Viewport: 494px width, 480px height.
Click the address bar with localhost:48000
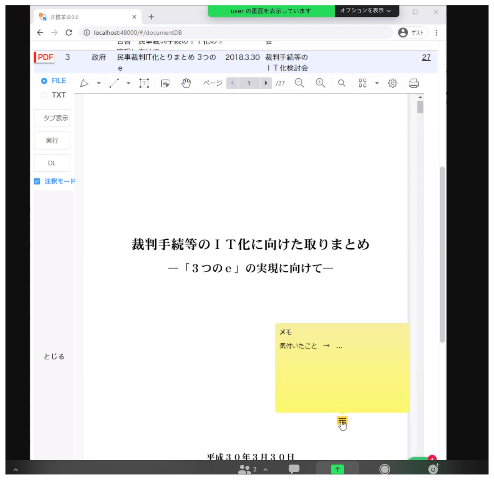coord(236,33)
